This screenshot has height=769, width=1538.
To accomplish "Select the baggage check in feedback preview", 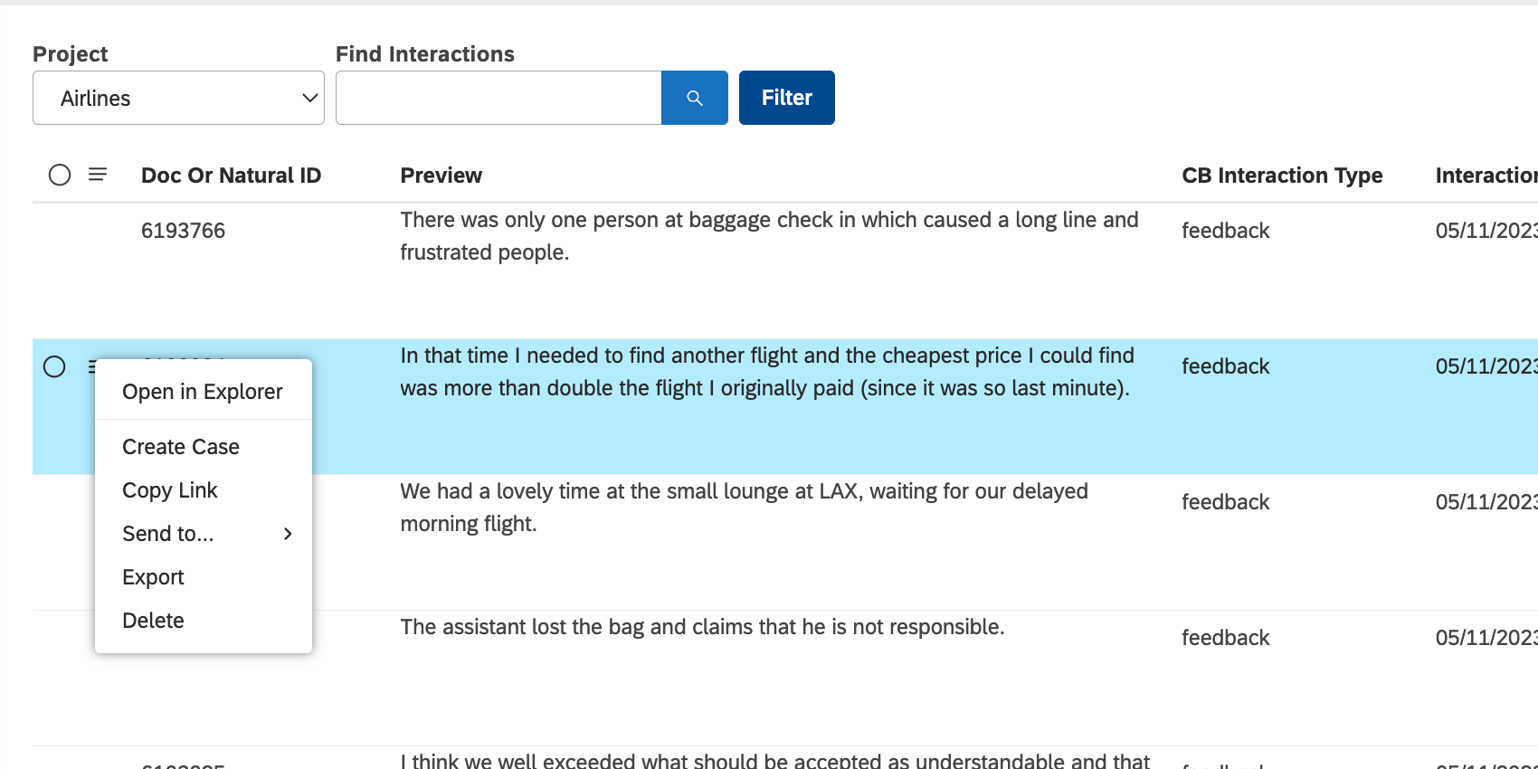I will pyautogui.click(x=769, y=236).
